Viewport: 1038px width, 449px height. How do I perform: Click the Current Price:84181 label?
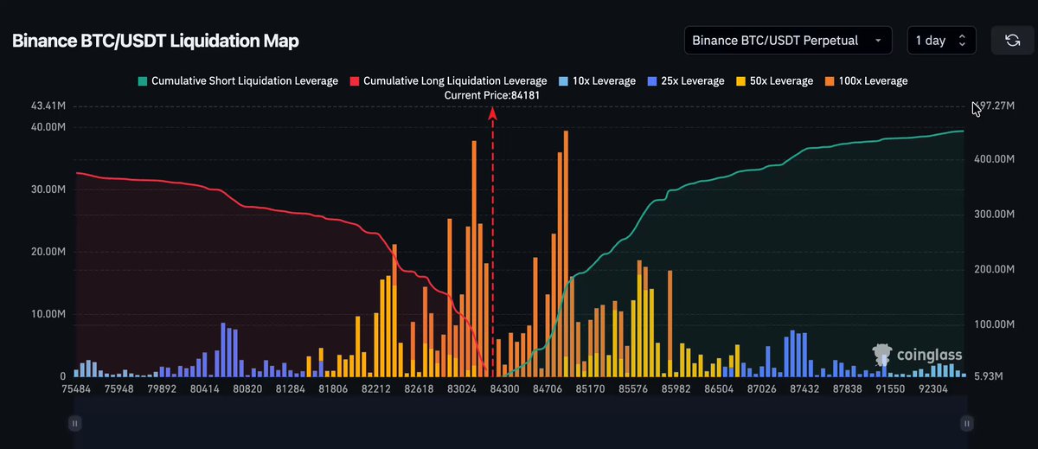point(492,95)
